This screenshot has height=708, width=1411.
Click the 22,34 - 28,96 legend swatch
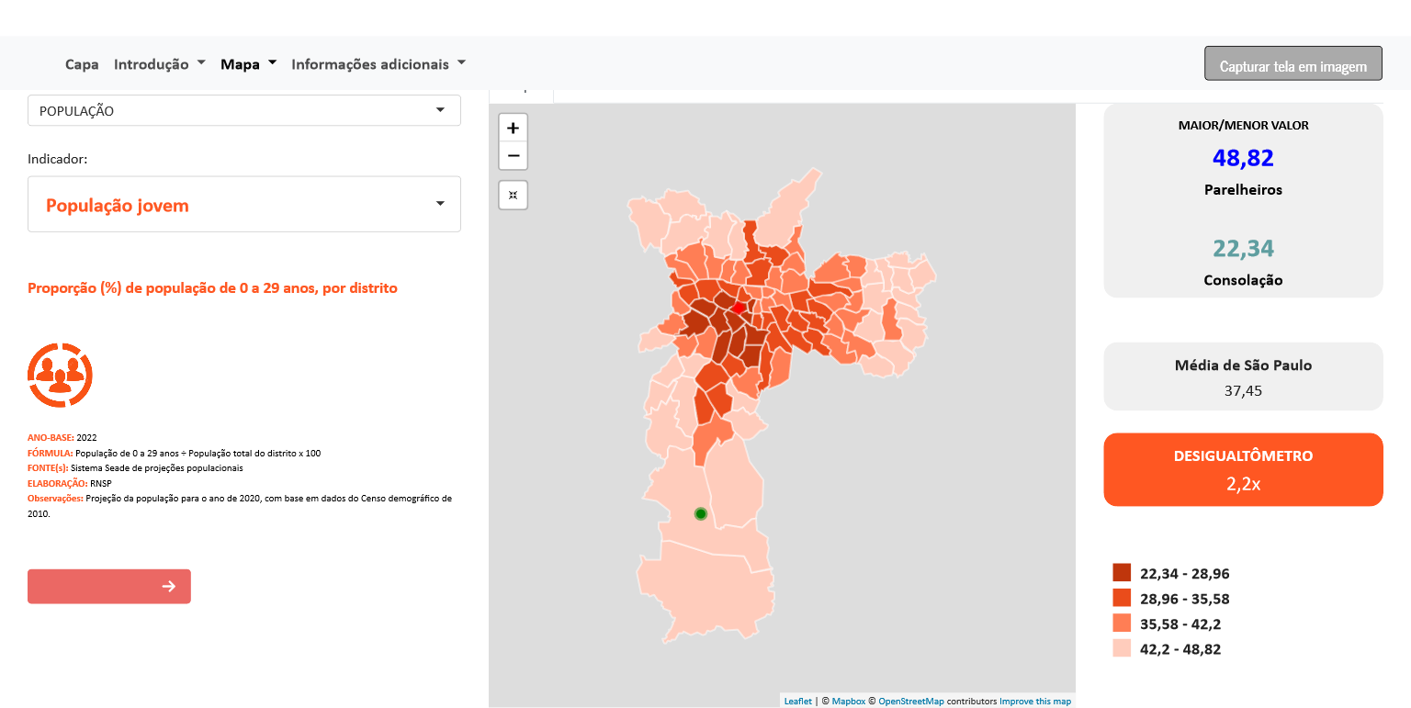(1122, 573)
